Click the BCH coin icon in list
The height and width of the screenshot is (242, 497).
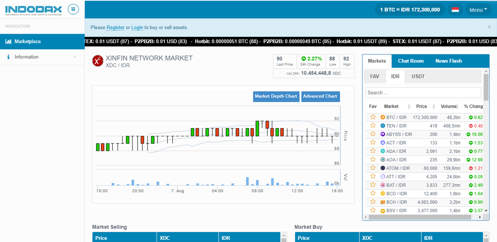[383, 202]
